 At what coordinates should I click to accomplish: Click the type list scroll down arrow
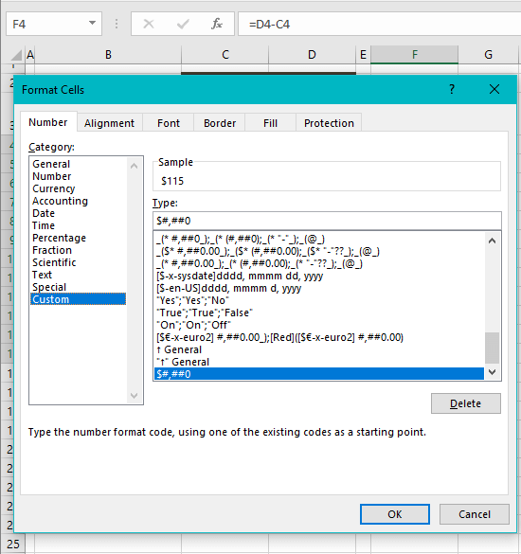coord(492,371)
